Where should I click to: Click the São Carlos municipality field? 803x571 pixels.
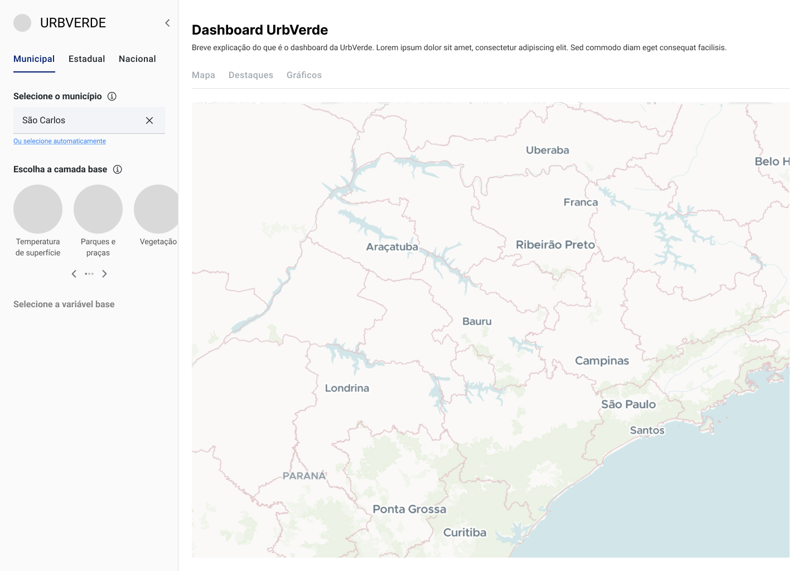tap(78, 120)
